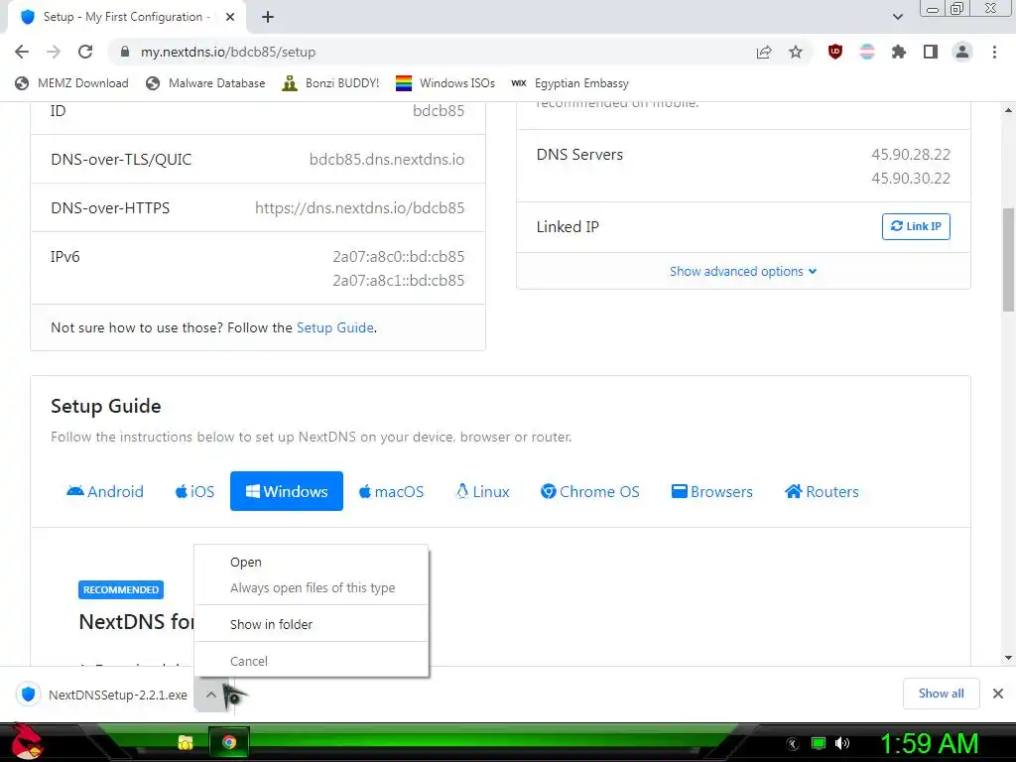Open the Bonzi BUDDY! bookmark

click(x=330, y=83)
